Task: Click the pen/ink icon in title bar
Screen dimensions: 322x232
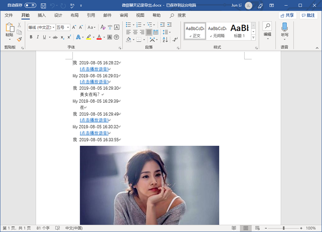Action: point(260,5)
